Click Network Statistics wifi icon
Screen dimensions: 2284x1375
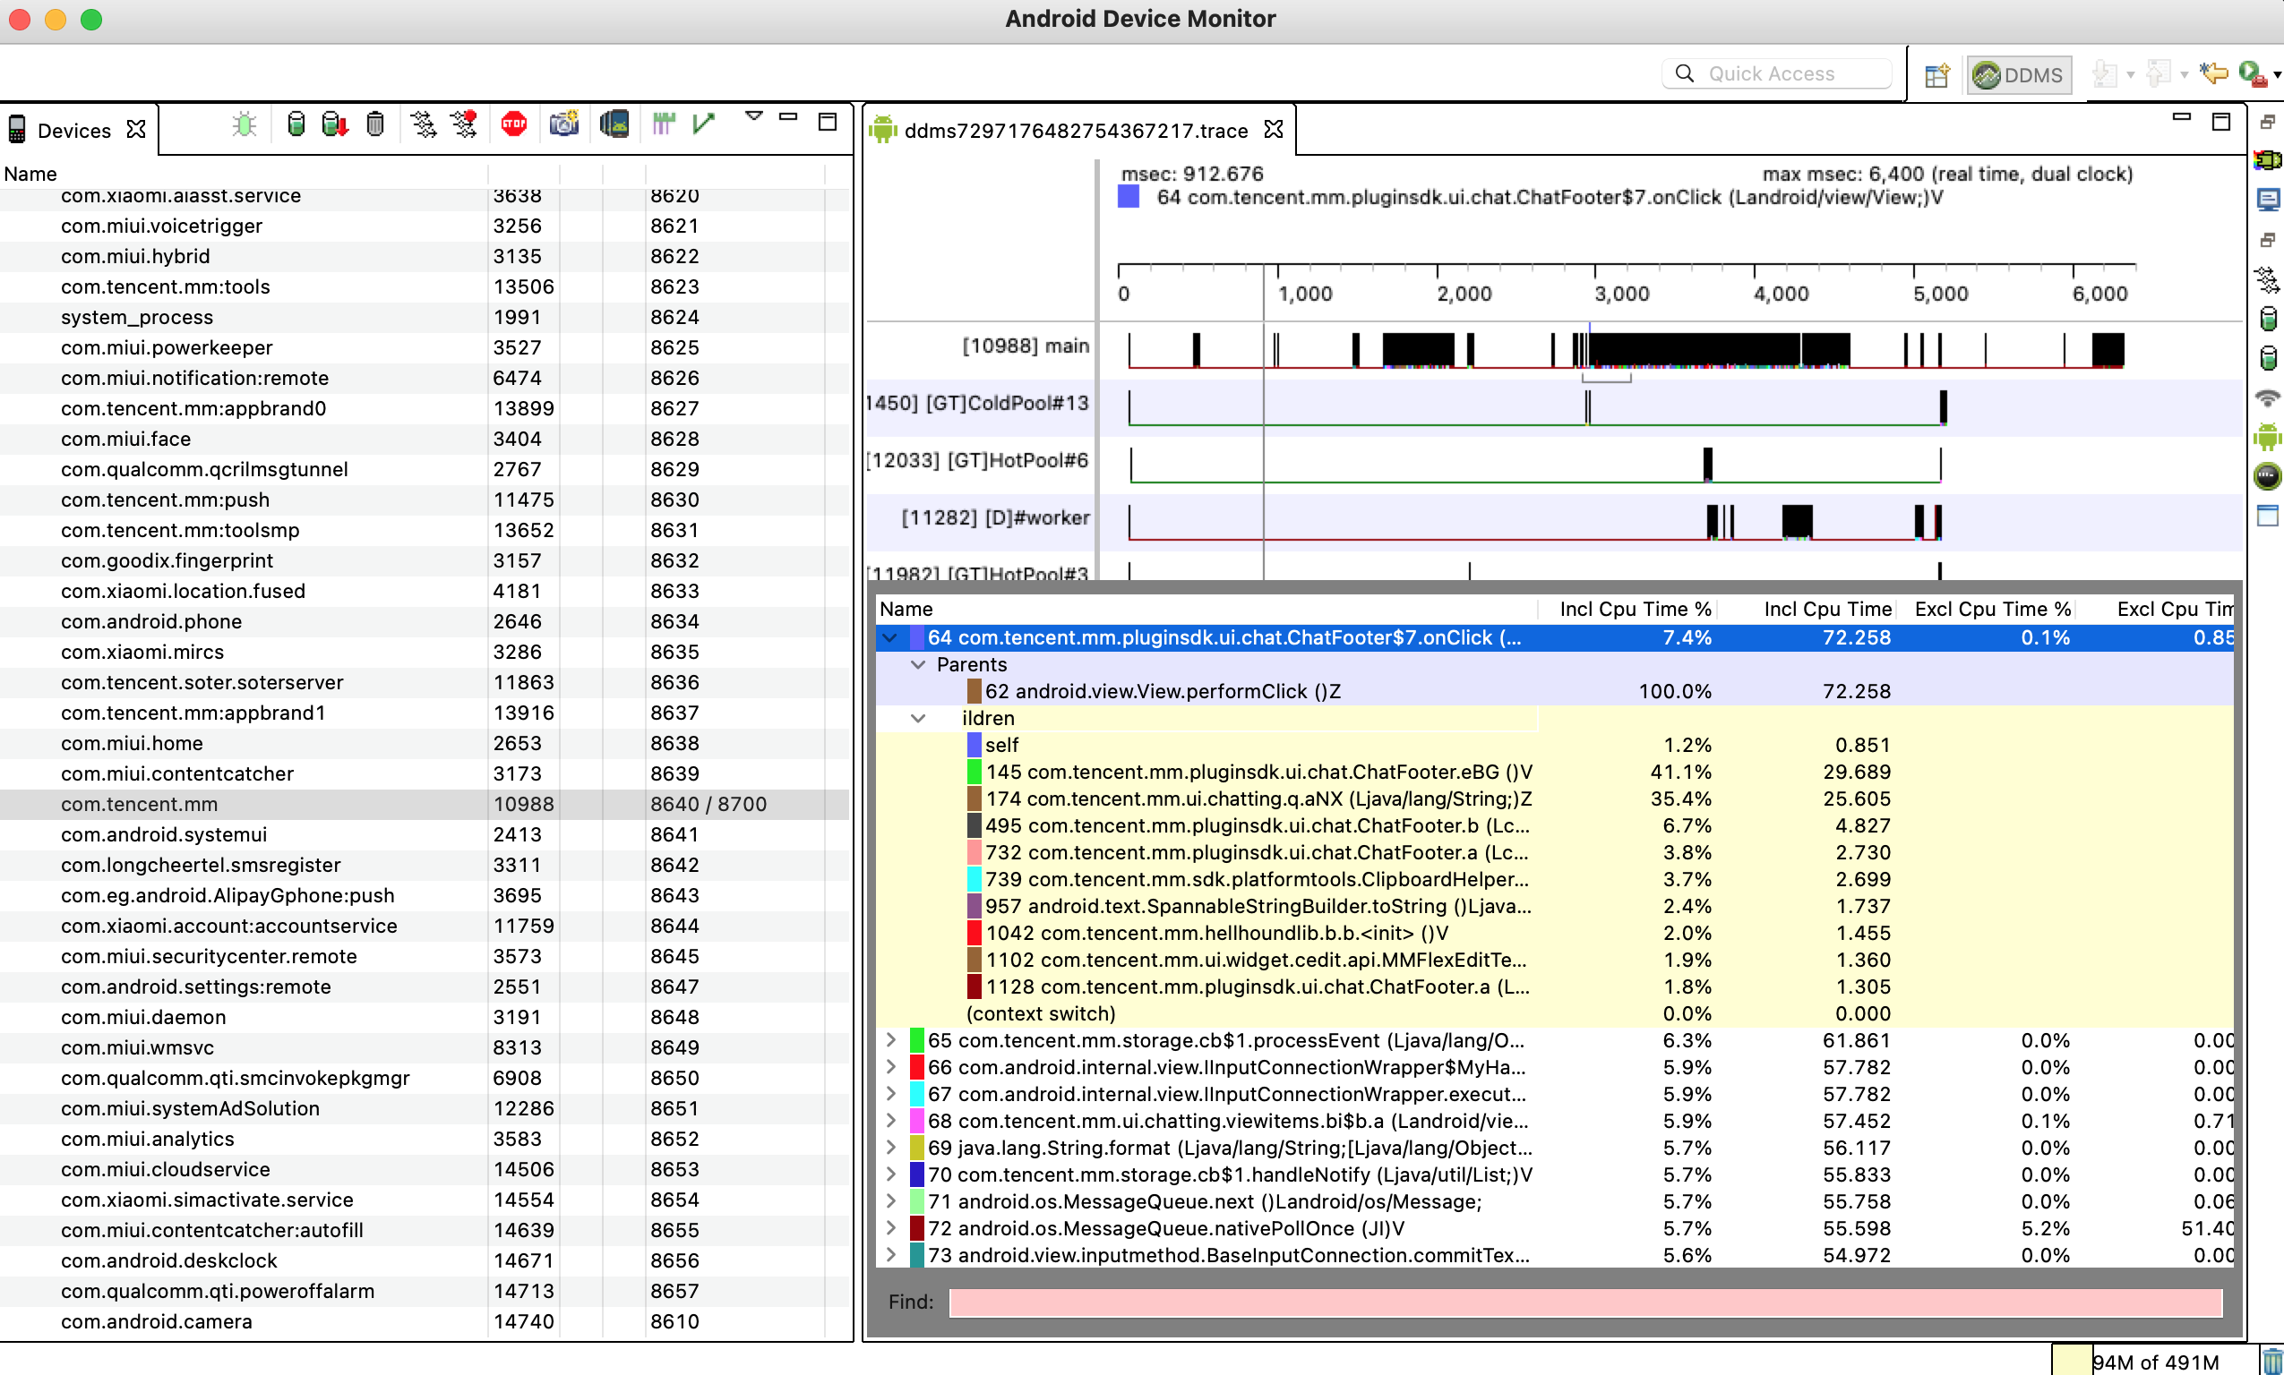[2267, 397]
